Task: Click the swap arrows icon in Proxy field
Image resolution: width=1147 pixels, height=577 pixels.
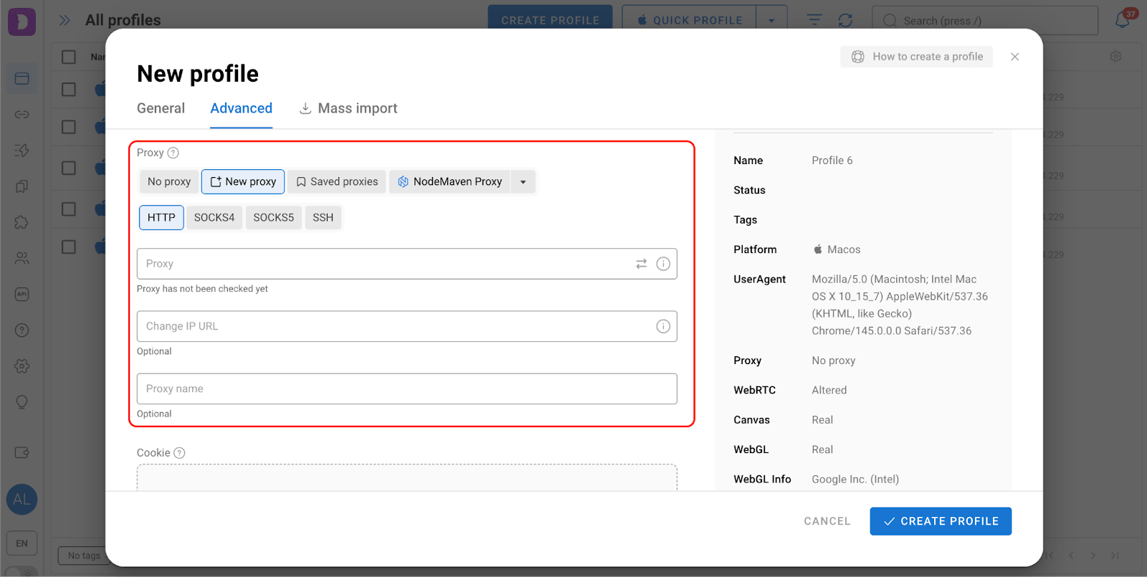Action: click(641, 264)
